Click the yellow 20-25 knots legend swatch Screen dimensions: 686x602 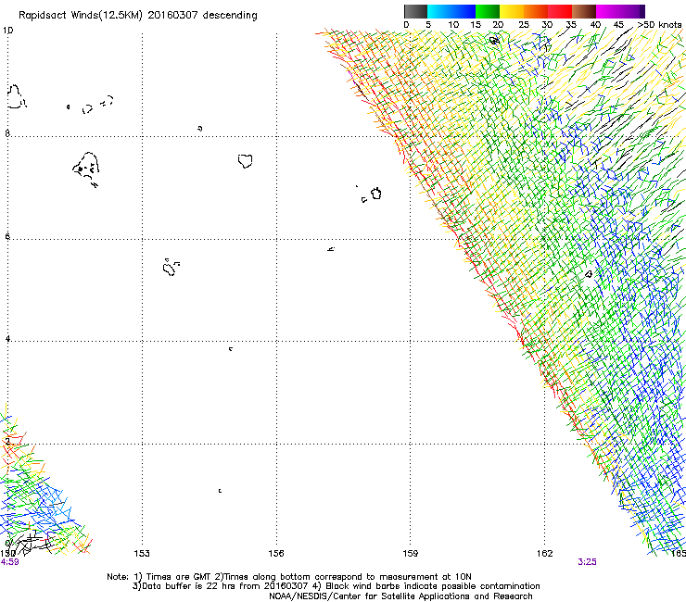click(512, 11)
